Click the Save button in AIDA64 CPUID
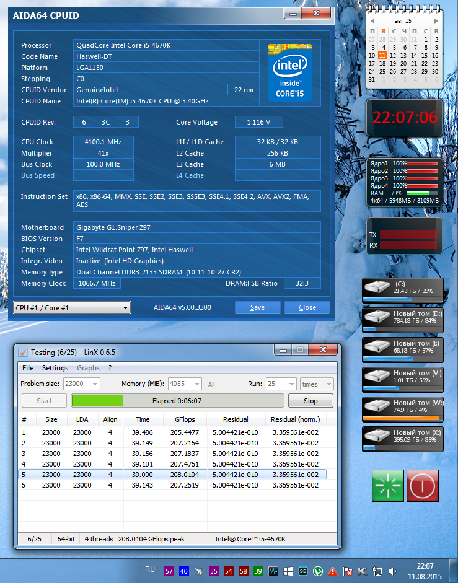Viewport: 458px width, 583px height. point(257,307)
